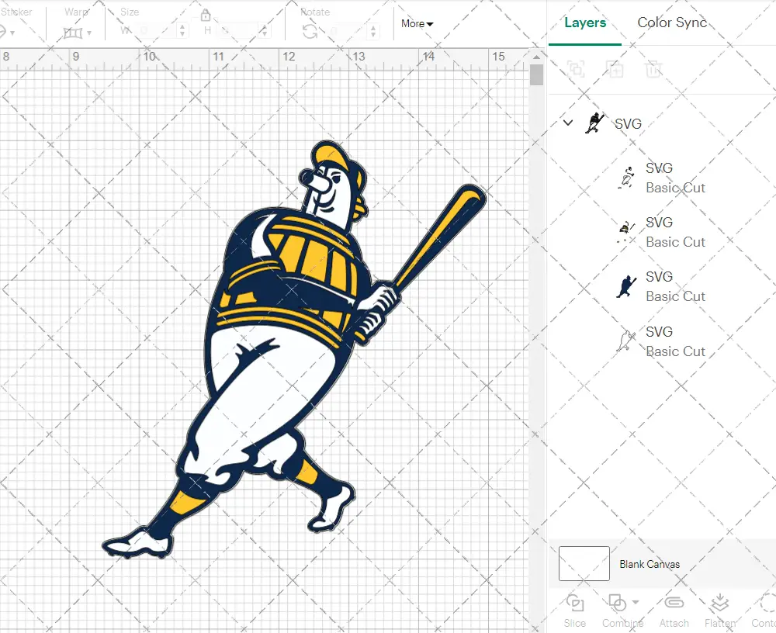The image size is (776, 633).
Task: Open the More dropdown menu
Action: click(x=417, y=24)
